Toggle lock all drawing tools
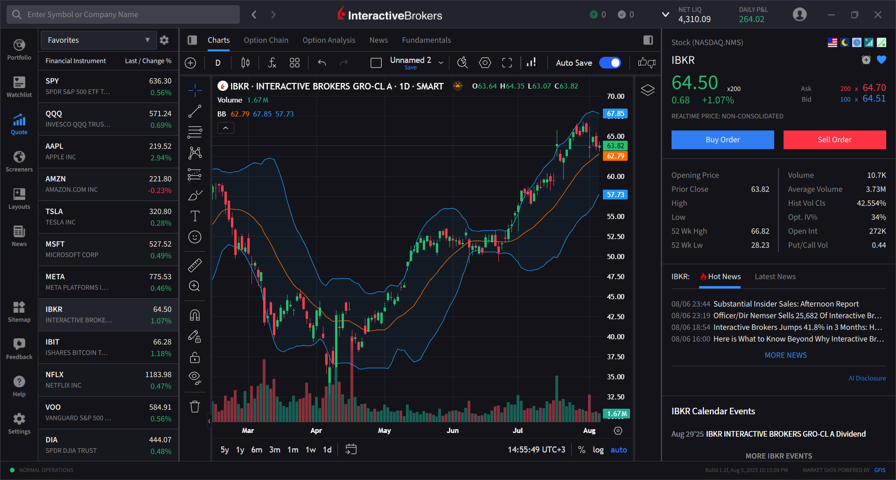The image size is (896, 480). (195, 357)
